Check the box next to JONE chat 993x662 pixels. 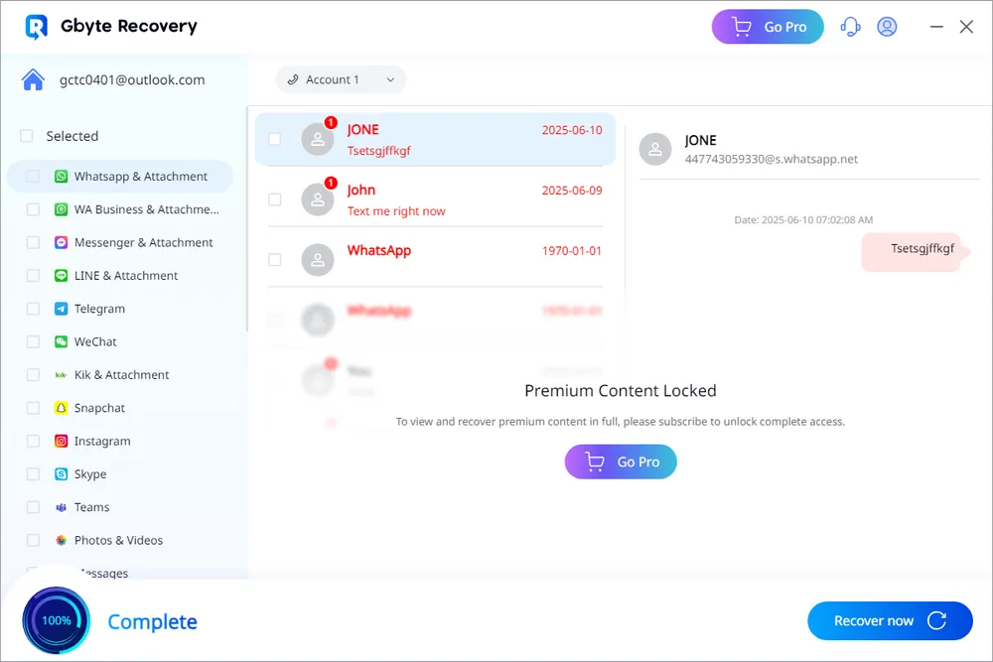pyautogui.click(x=275, y=139)
